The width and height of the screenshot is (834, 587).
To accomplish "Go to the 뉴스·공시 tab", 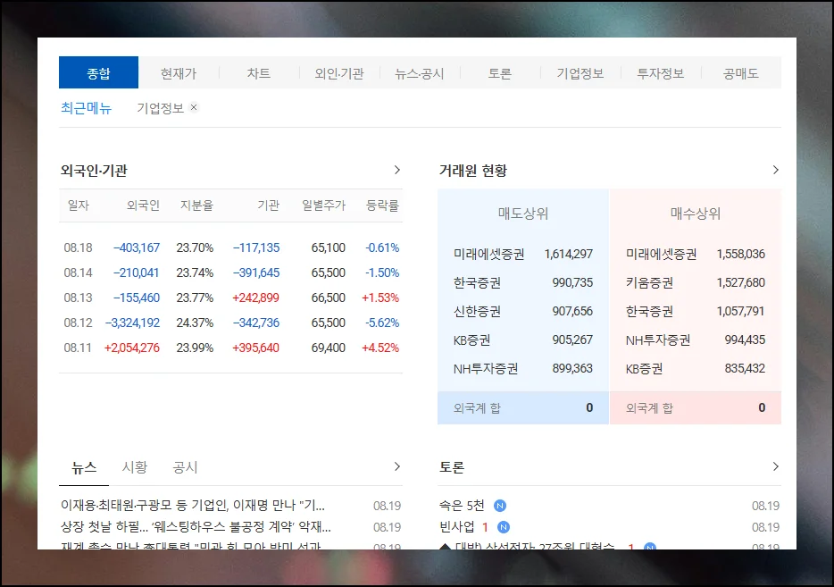I will (x=420, y=72).
